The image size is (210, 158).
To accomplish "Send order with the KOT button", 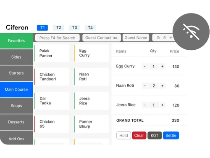I will pos(155,136).
